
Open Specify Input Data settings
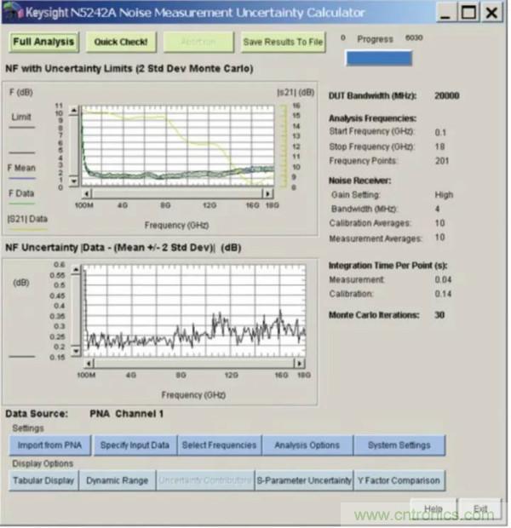134,445
